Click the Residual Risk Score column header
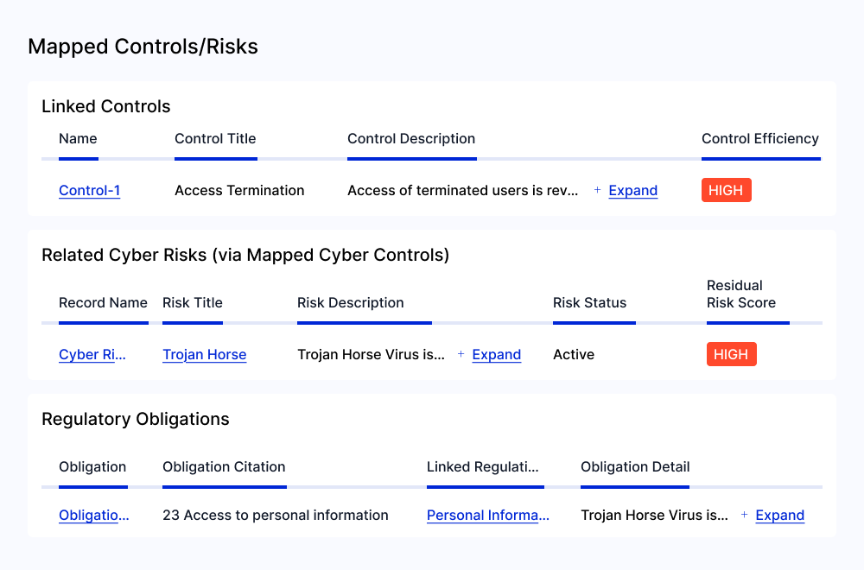 (741, 294)
